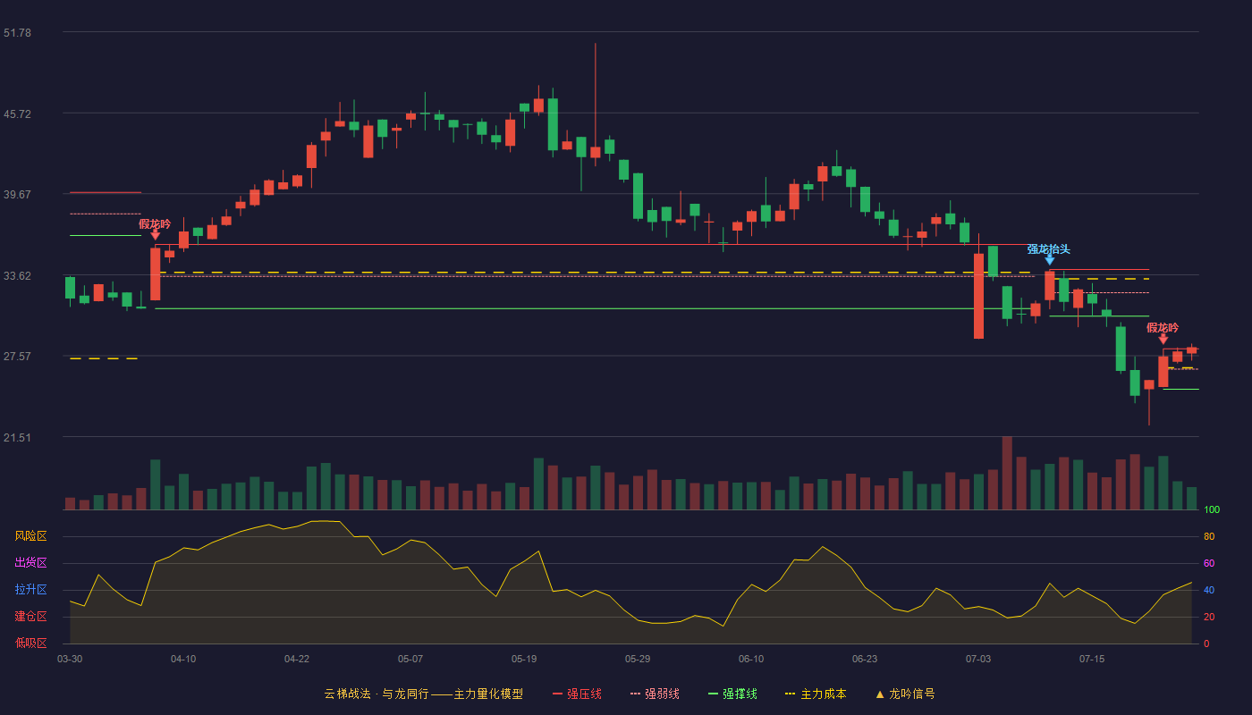This screenshot has height=715, width=1252.
Task: Click the 风险区 zone label
Action: (30, 536)
